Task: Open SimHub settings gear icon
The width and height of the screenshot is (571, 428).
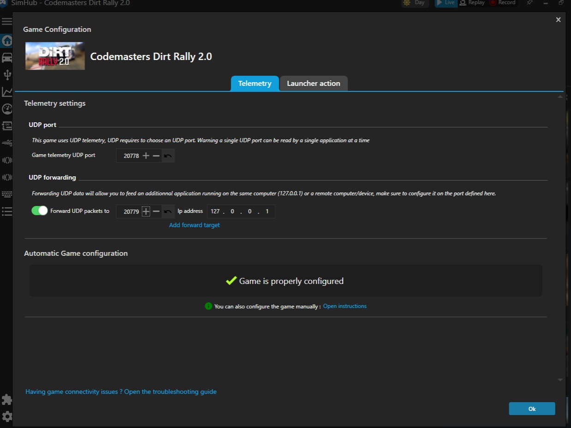Action: click(x=6, y=416)
